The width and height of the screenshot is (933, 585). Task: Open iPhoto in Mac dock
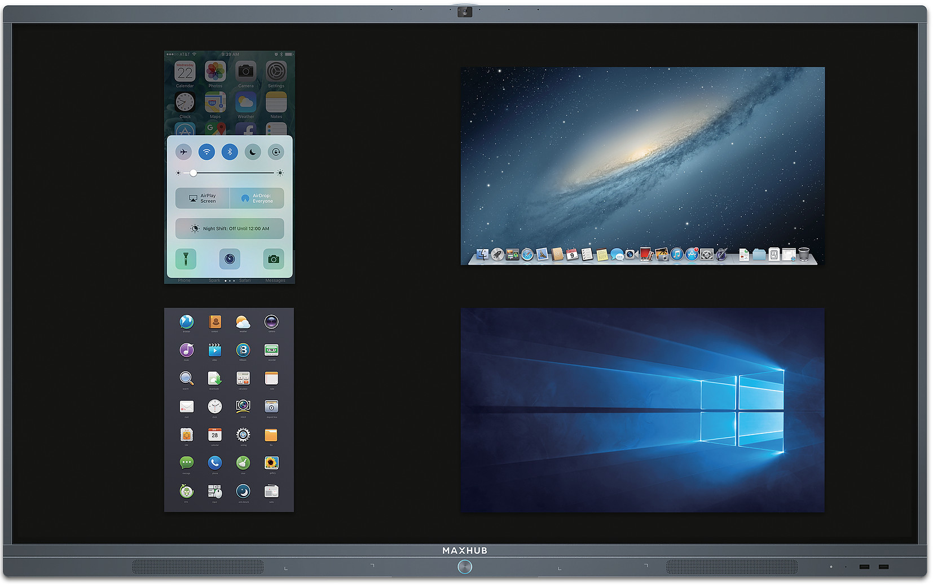[662, 254]
